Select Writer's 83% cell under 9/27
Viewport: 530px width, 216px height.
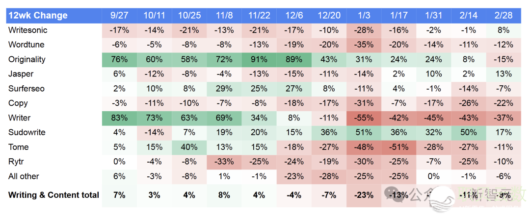(x=120, y=118)
